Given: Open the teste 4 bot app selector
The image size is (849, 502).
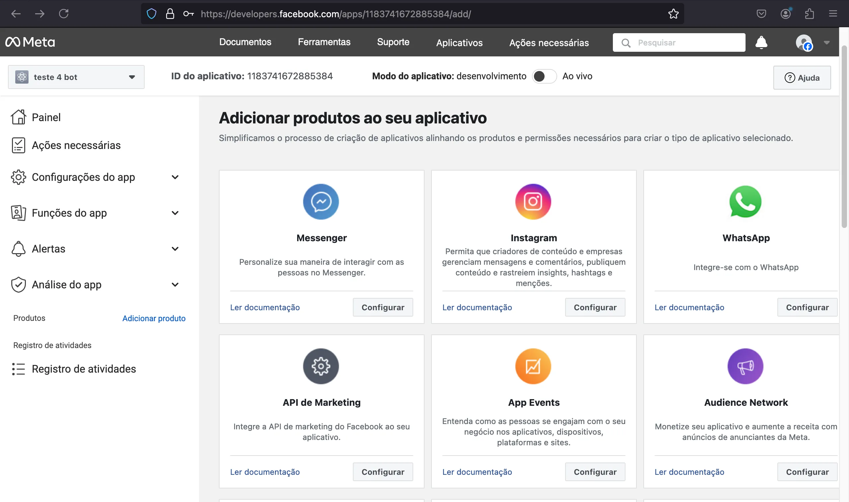Looking at the screenshot, I should coord(76,77).
